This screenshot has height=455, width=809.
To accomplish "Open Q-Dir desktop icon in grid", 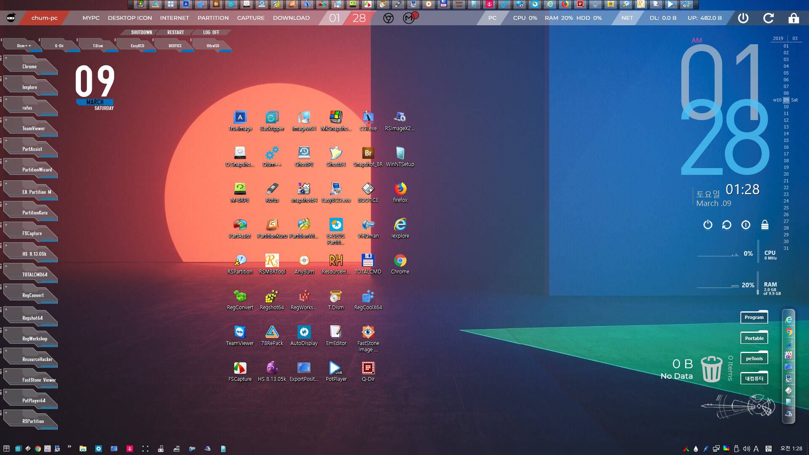I will click(x=368, y=372).
